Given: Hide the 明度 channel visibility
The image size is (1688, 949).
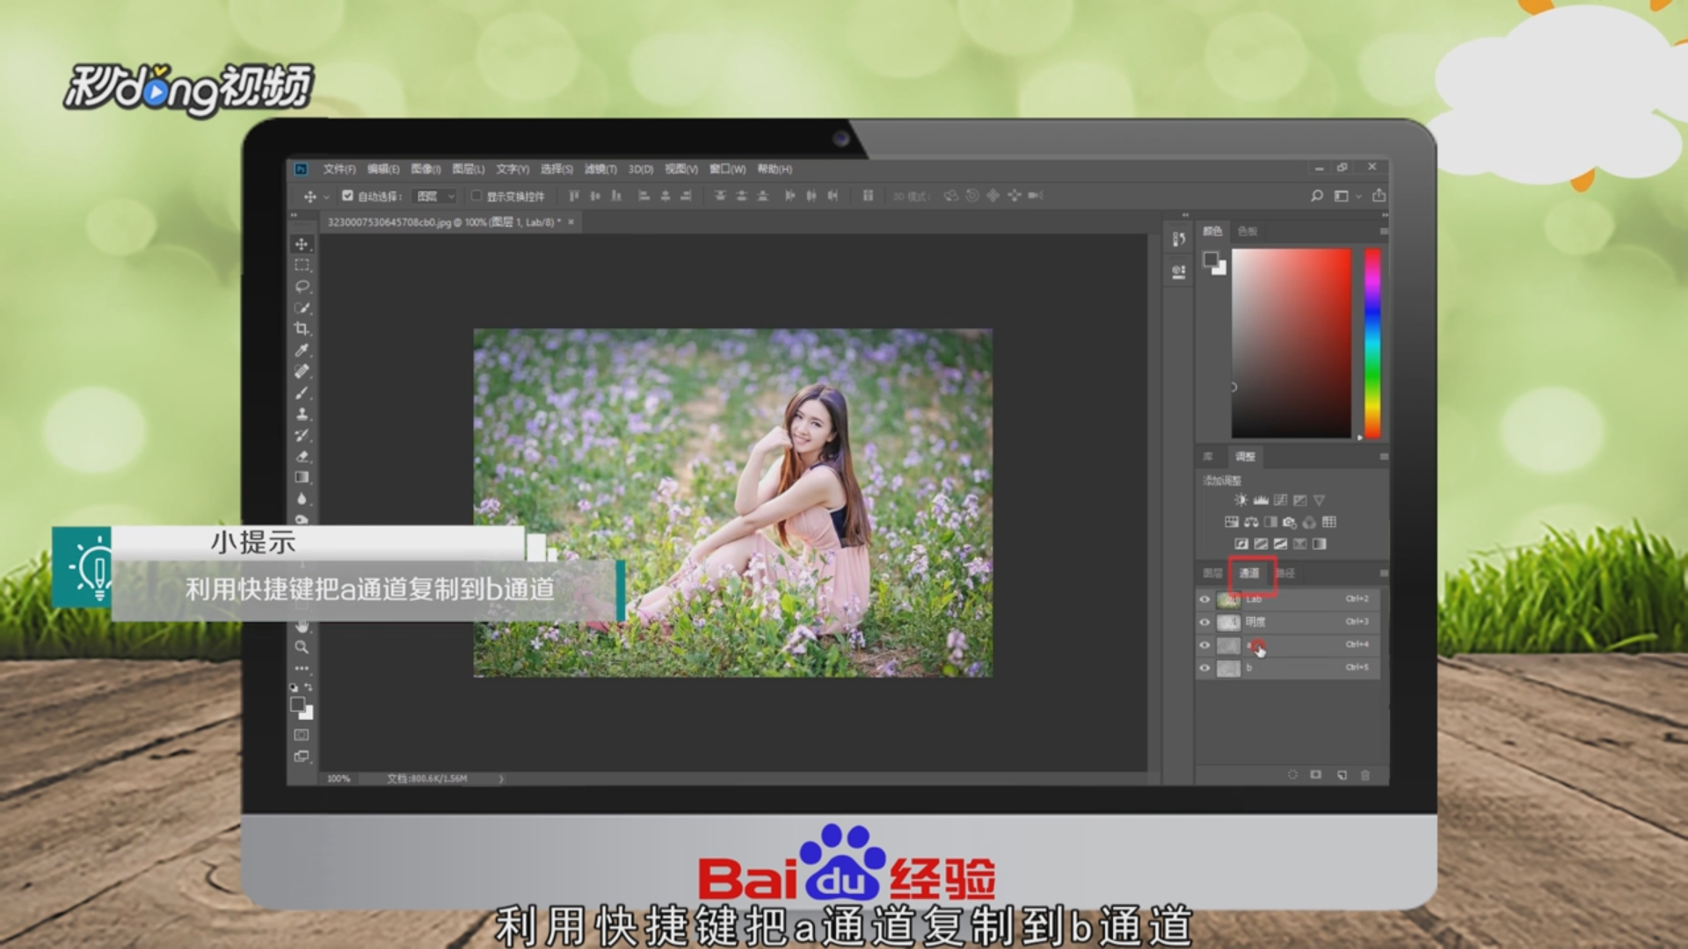Looking at the screenshot, I should [x=1204, y=622].
